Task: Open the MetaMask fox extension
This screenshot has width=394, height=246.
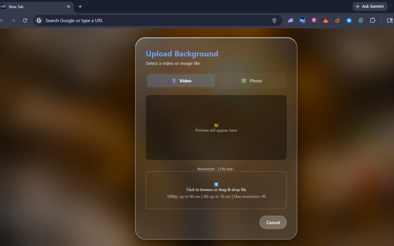Action: 326,21
